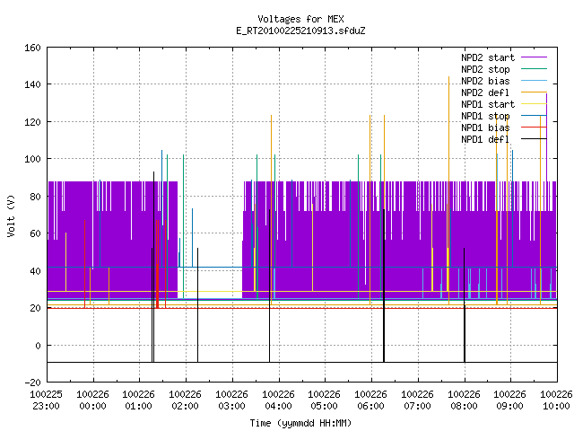
Task: Click the 60 y-axis tick label
Action: pos(35,233)
